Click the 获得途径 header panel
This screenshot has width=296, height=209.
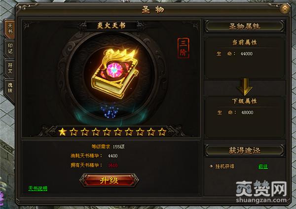click(x=245, y=150)
